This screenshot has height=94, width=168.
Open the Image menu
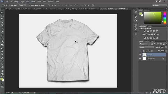16,2
